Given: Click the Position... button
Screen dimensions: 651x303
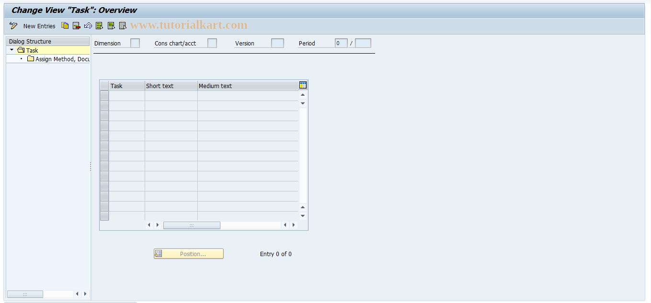Looking at the screenshot, I should [x=189, y=254].
